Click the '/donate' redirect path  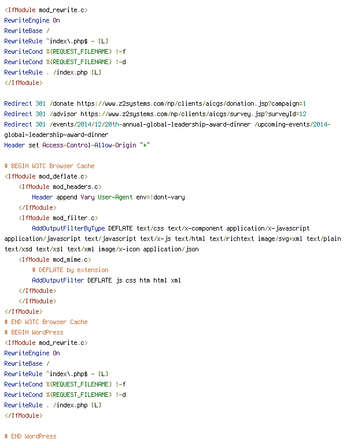(x=61, y=103)
